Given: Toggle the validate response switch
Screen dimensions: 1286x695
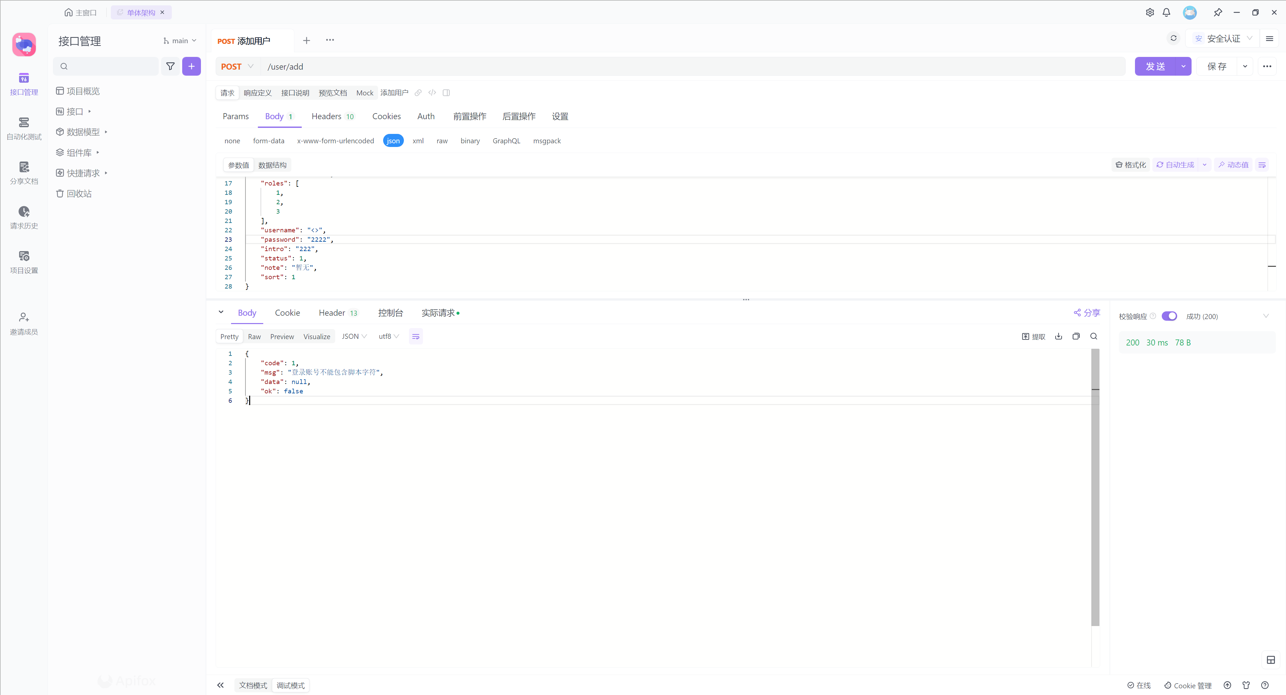Looking at the screenshot, I should [x=1169, y=316].
